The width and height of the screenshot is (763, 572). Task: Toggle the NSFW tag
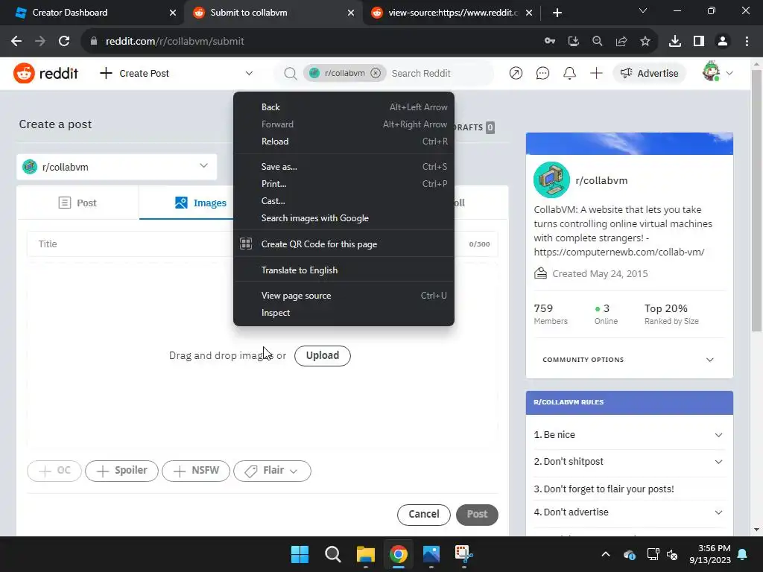[196, 471]
